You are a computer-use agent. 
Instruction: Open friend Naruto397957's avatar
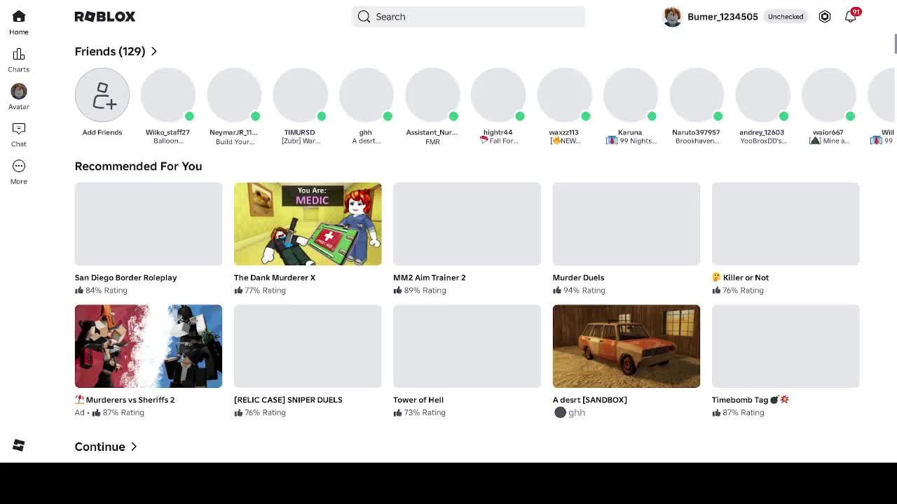coord(697,95)
